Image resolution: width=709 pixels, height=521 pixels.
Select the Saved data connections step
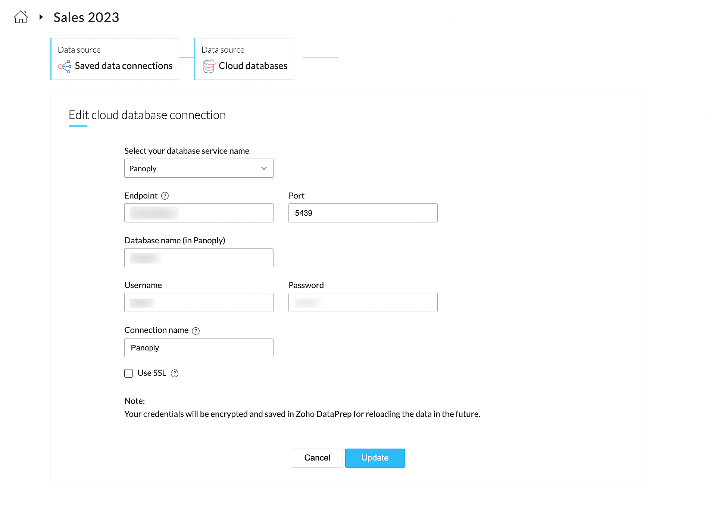coord(115,59)
